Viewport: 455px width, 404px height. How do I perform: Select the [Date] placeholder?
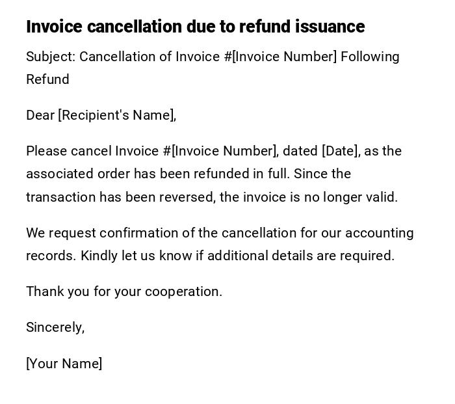pos(340,151)
